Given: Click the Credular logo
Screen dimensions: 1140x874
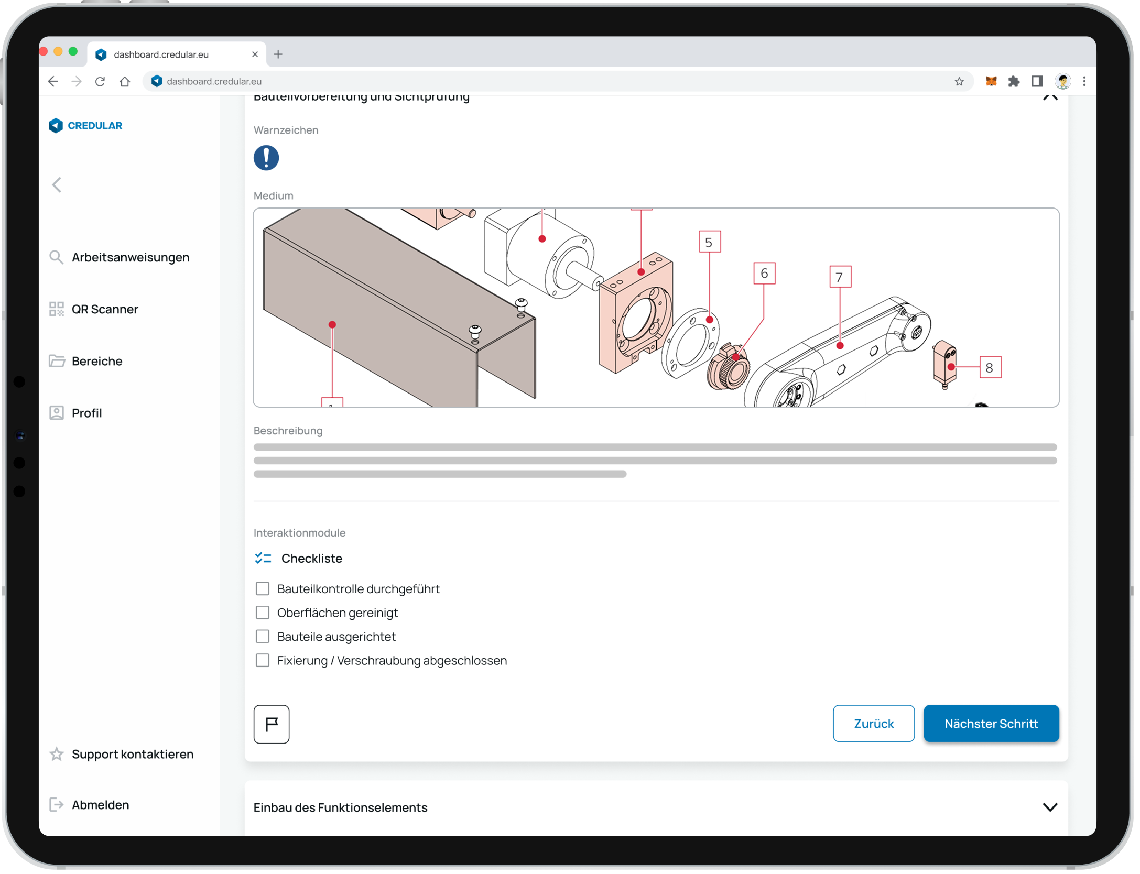Looking at the screenshot, I should 85,125.
